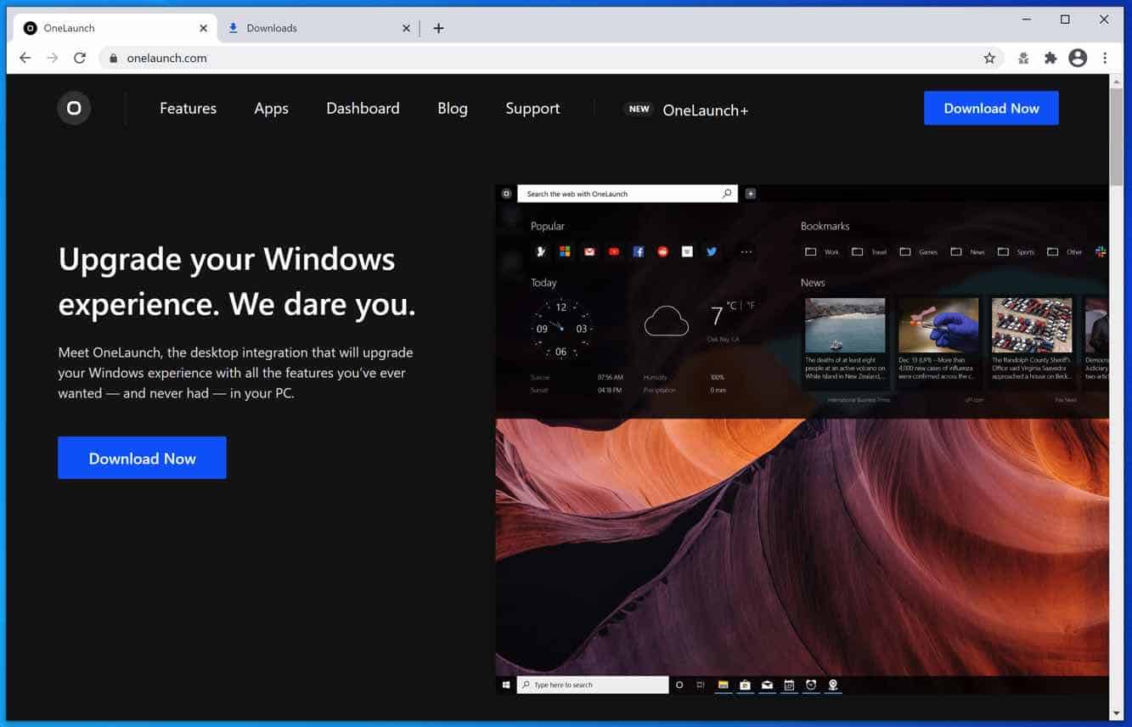Click the vertical scrollbar thumb

[1116, 136]
